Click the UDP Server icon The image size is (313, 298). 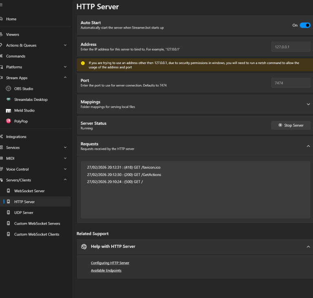tap(9, 213)
